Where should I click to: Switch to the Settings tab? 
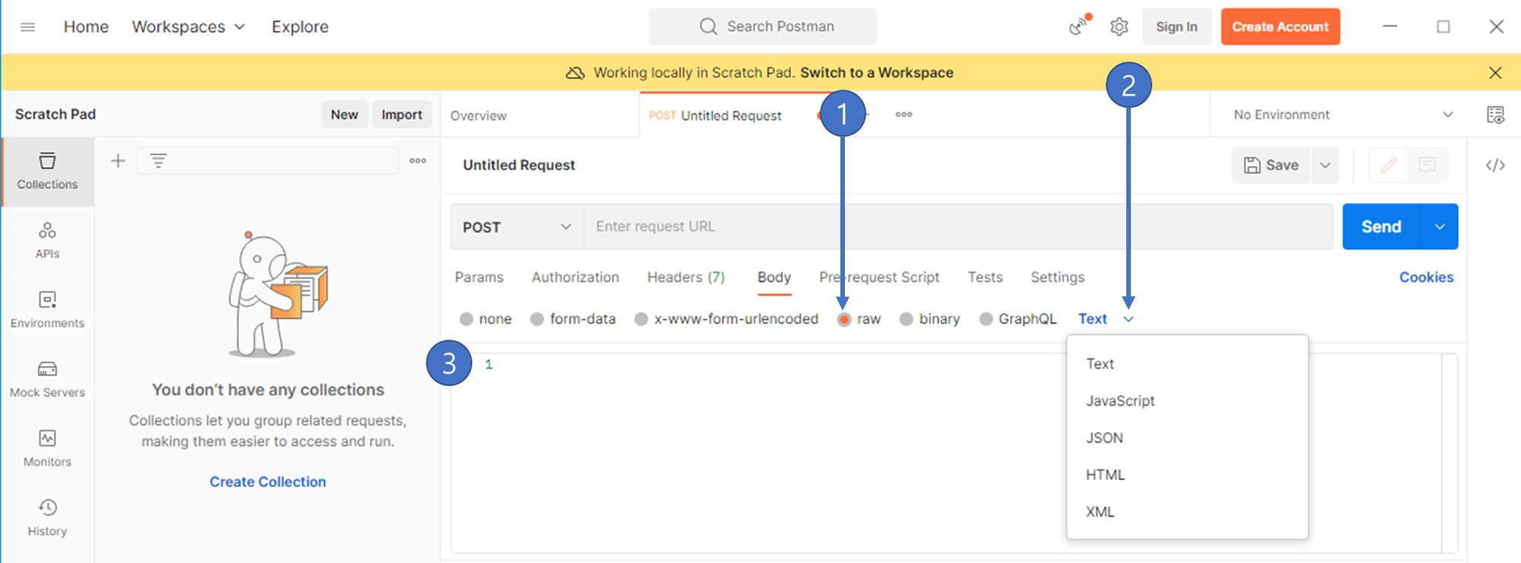pyautogui.click(x=1057, y=277)
